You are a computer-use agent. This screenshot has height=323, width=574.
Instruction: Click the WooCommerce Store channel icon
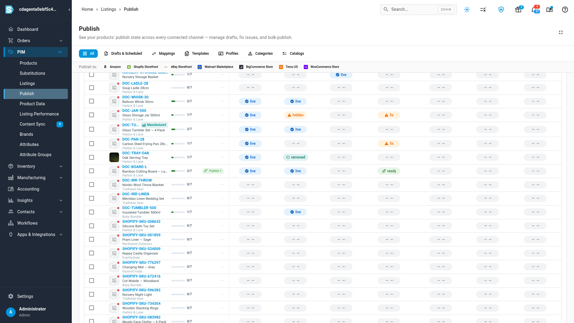pos(306,67)
